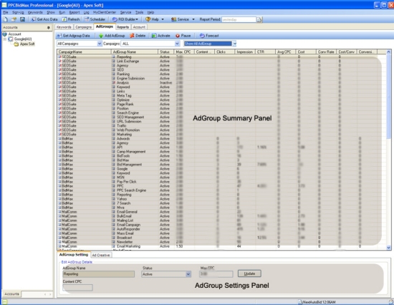Viewport: 394px width, 305px height.
Task: Click the Save disk toolbar icon
Action: tap(22, 19)
